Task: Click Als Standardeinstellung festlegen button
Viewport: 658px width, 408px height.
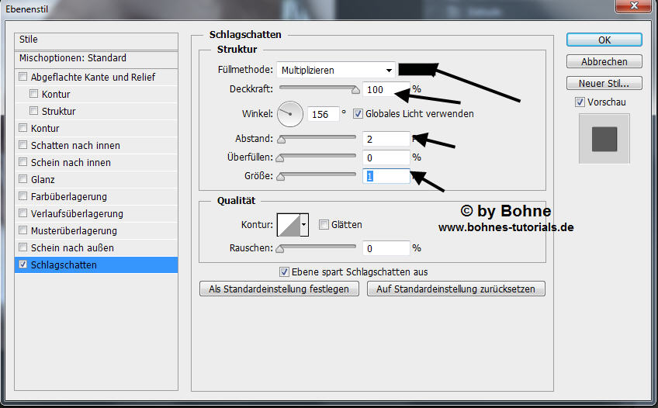Action: tap(279, 289)
